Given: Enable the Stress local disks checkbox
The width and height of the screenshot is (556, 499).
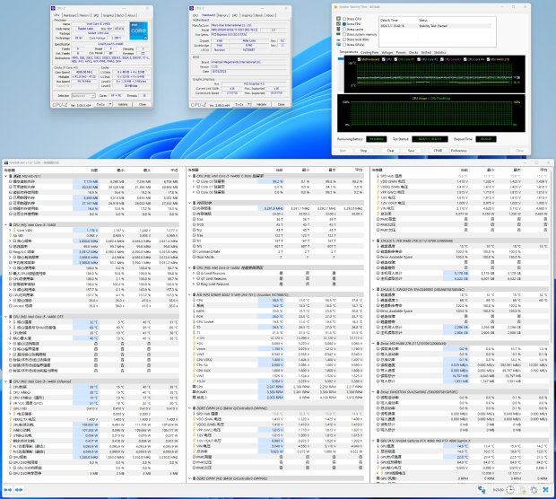Looking at the screenshot, I should click(344, 39).
